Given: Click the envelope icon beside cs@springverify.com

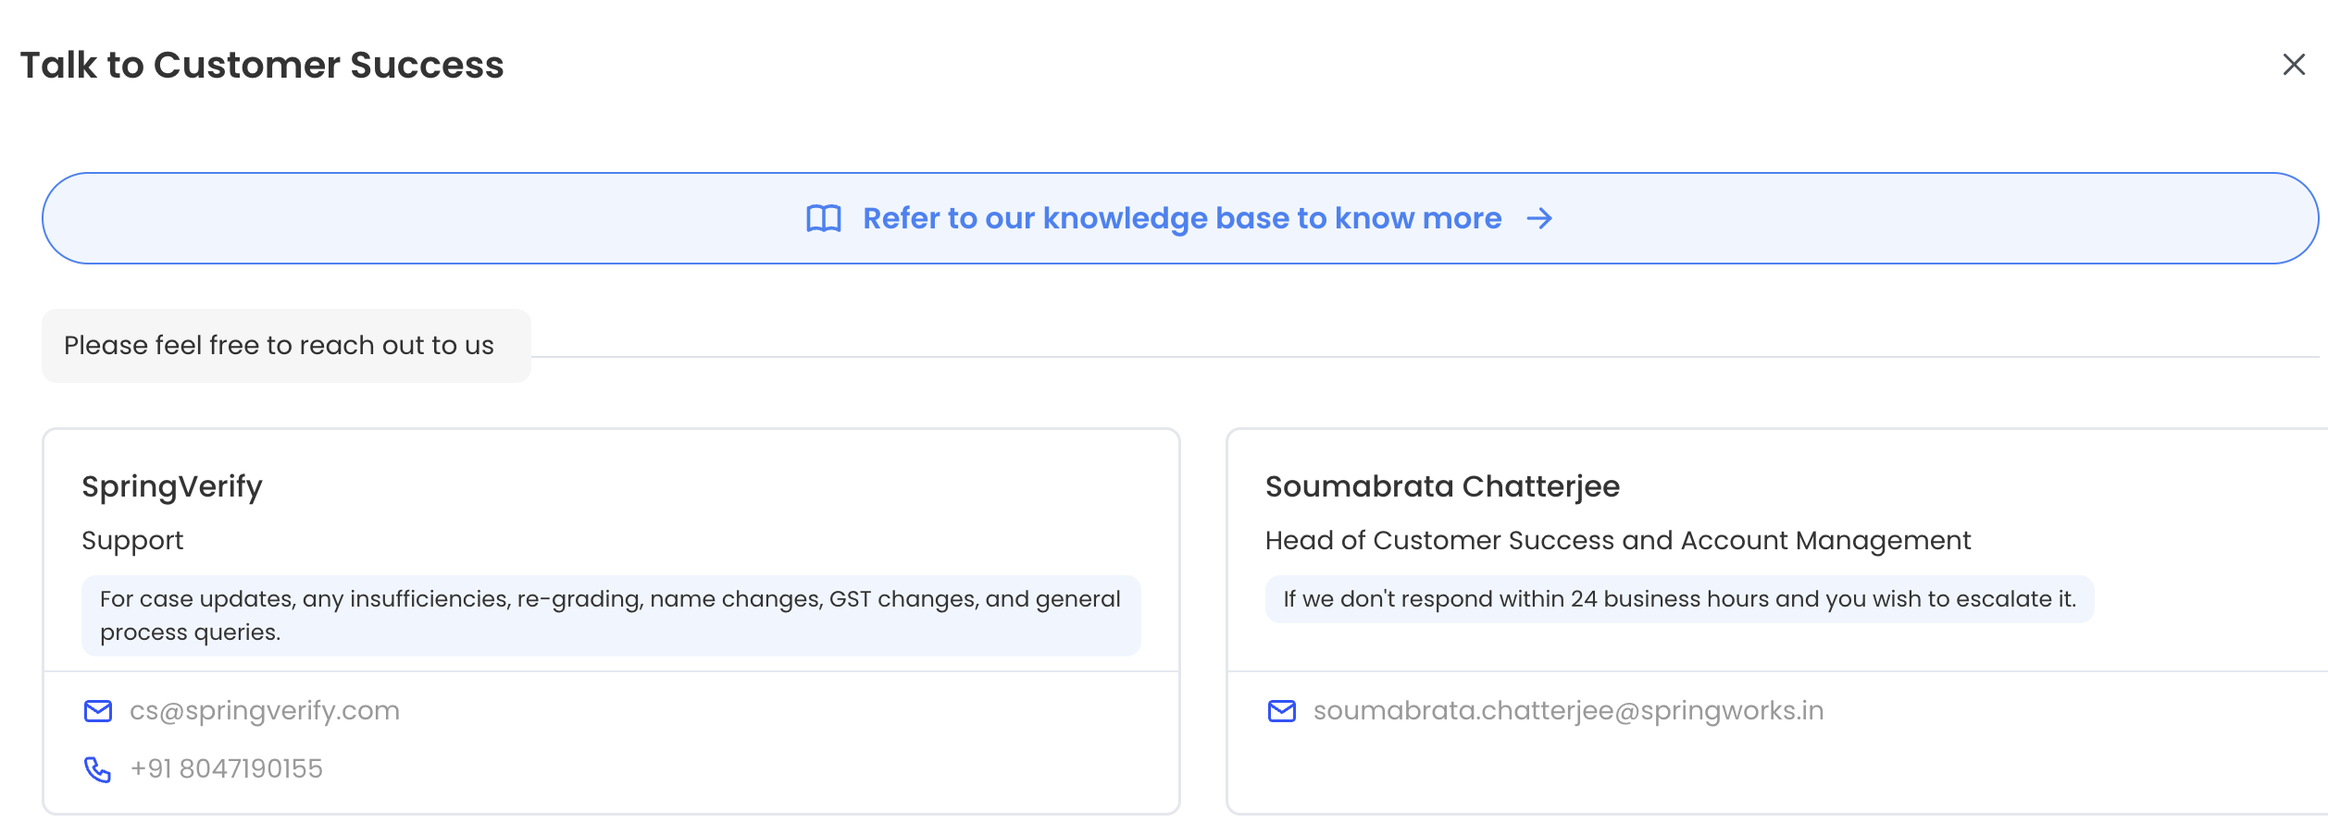Looking at the screenshot, I should click(98, 711).
